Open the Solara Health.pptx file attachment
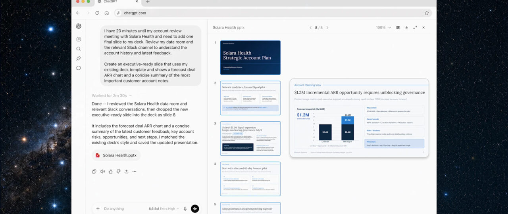 click(x=116, y=155)
